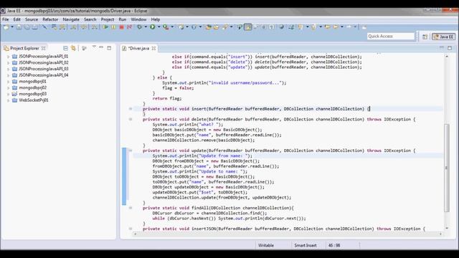
Task: Open the External Tools dropdown arrow
Action: [172, 27]
